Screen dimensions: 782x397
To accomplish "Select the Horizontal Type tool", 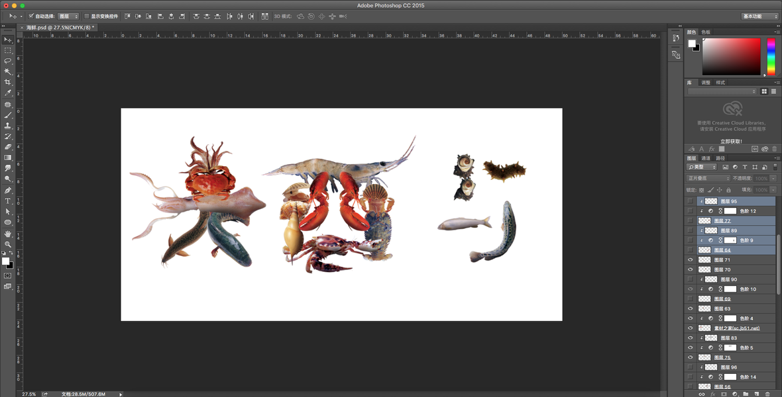I will click(8, 200).
